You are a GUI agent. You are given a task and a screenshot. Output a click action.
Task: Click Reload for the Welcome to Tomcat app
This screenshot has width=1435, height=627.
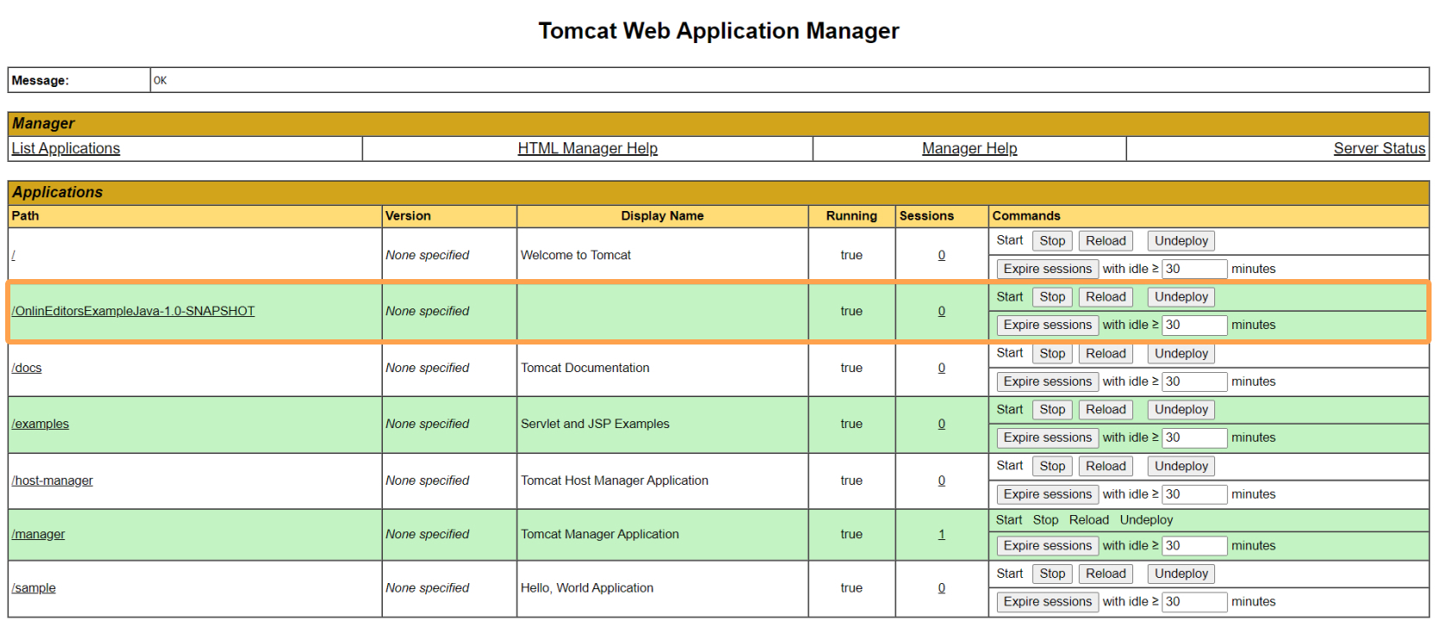[1106, 241]
